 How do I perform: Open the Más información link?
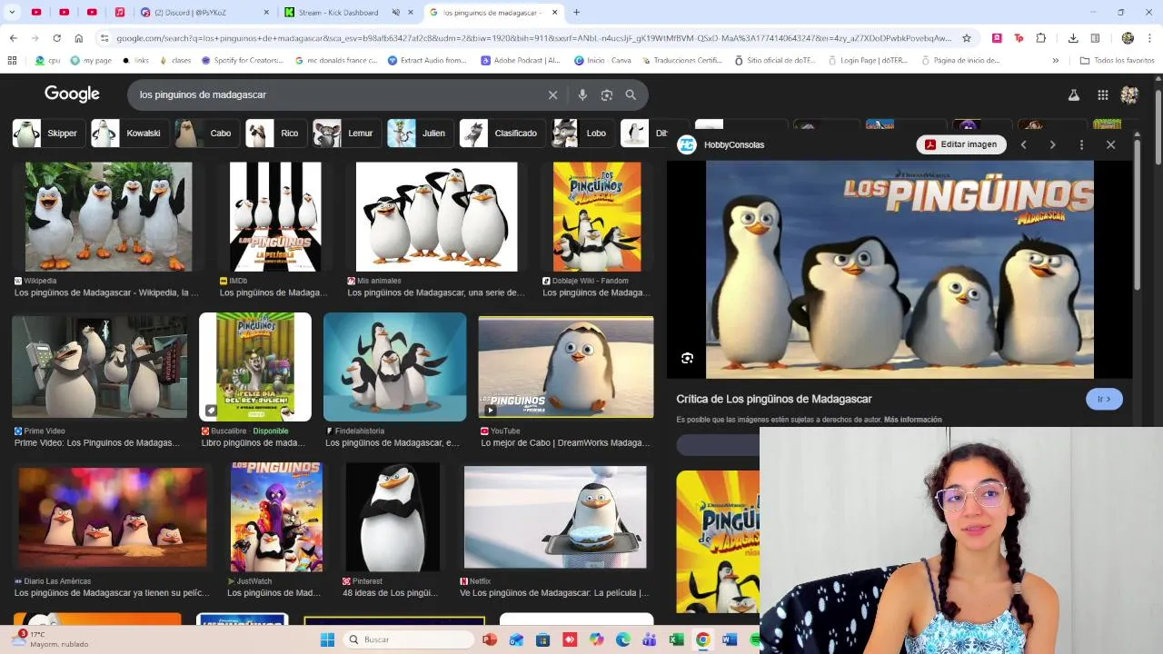pyautogui.click(x=912, y=420)
